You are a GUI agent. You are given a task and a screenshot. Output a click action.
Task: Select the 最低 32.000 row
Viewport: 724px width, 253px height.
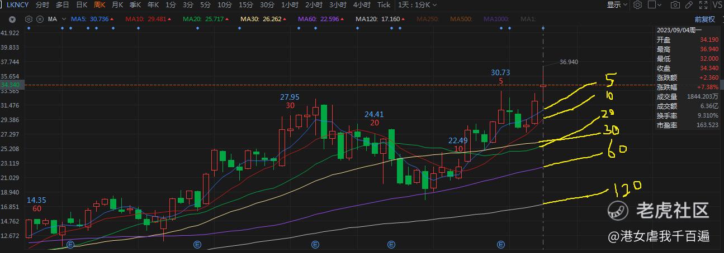688,59
